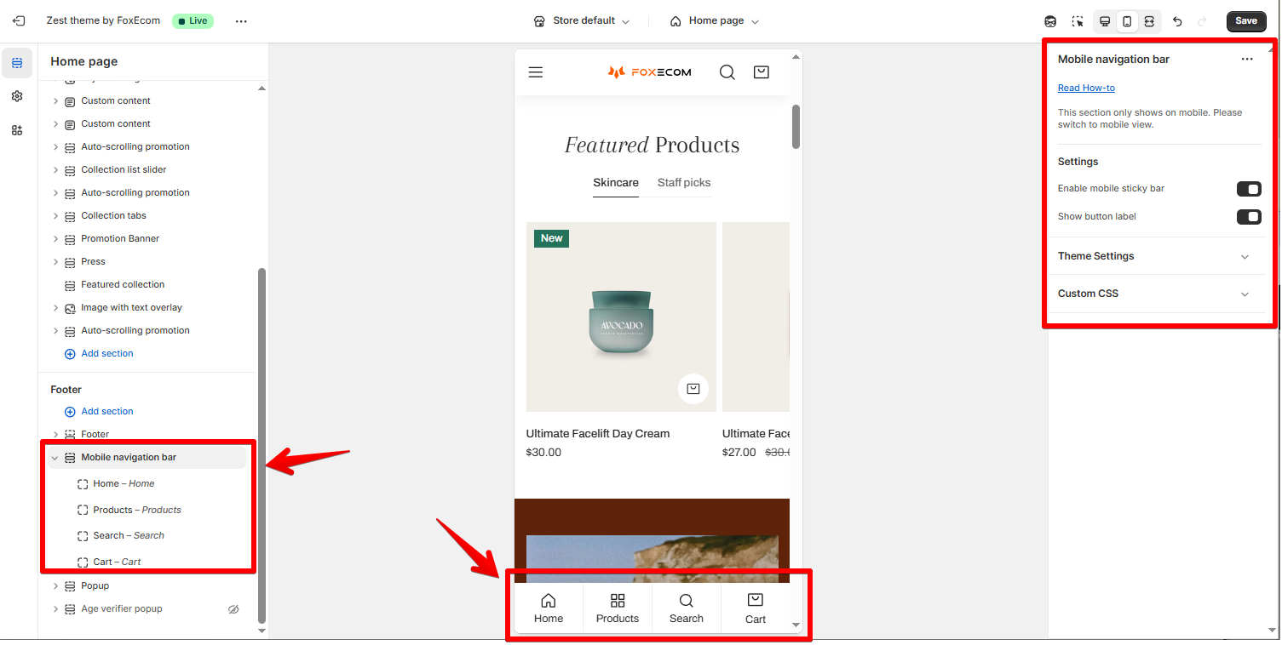Open theme settings gear in left sidebar
Screen dimensions: 1282x645
pos(17,96)
